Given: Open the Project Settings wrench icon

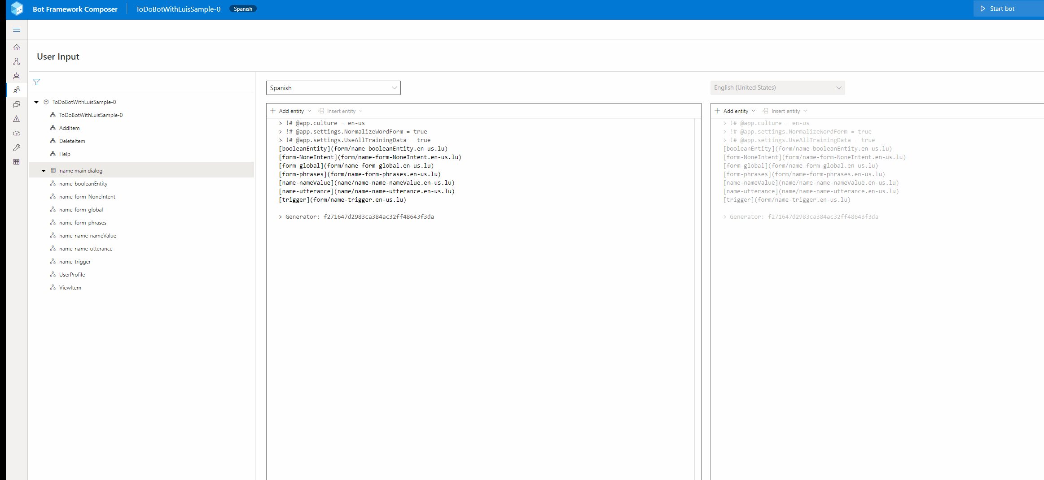Looking at the screenshot, I should pyautogui.click(x=17, y=147).
